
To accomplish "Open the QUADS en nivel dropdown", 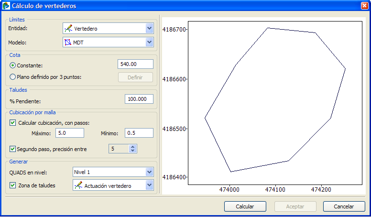I will point(149,172).
